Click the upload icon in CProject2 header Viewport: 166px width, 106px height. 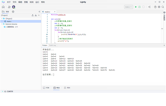pos(33,15)
